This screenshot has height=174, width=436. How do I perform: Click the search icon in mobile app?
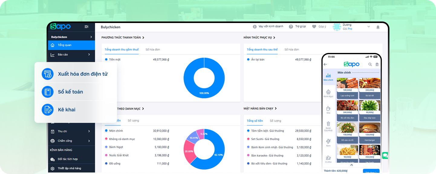pos(370,64)
